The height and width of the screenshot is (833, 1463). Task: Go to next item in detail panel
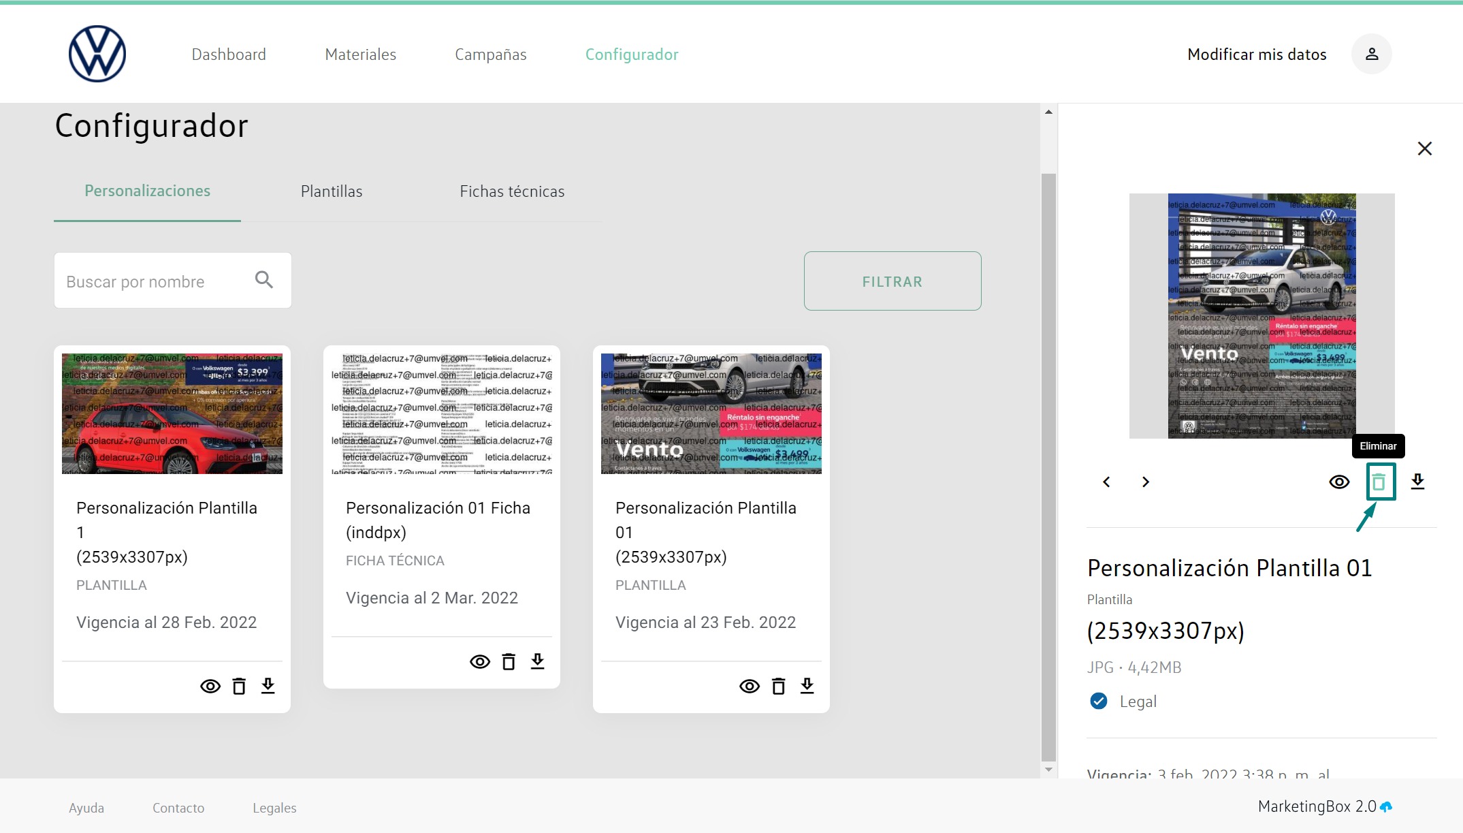[x=1146, y=482]
